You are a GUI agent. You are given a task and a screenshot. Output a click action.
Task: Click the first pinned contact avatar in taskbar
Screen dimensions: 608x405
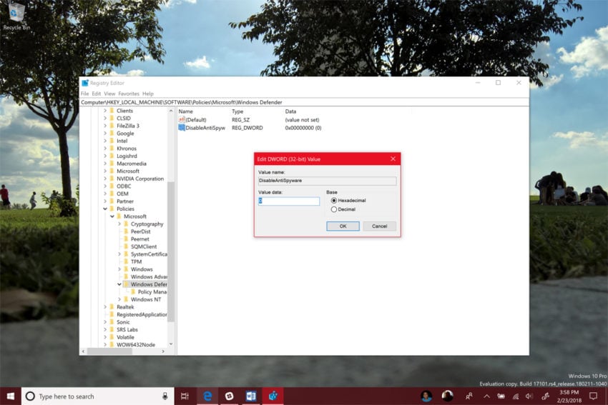click(x=426, y=396)
